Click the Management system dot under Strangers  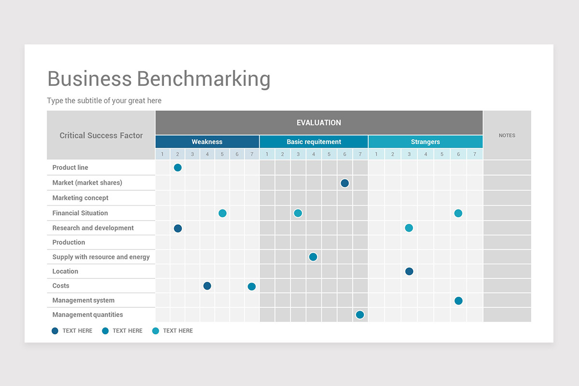(458, 300)
